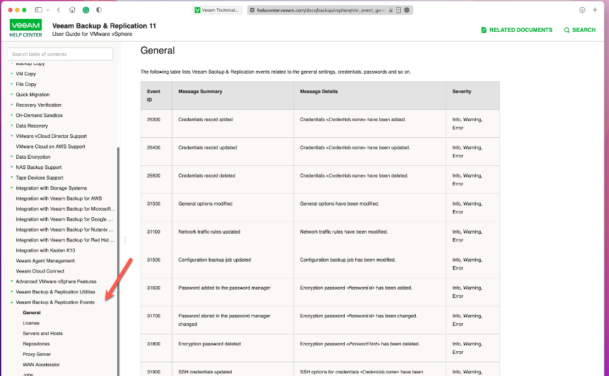The image size is (609, 376).
Task: Click the downloads icon in Safari toolbar
Action: pyautogui.click(x=582, y=10)
